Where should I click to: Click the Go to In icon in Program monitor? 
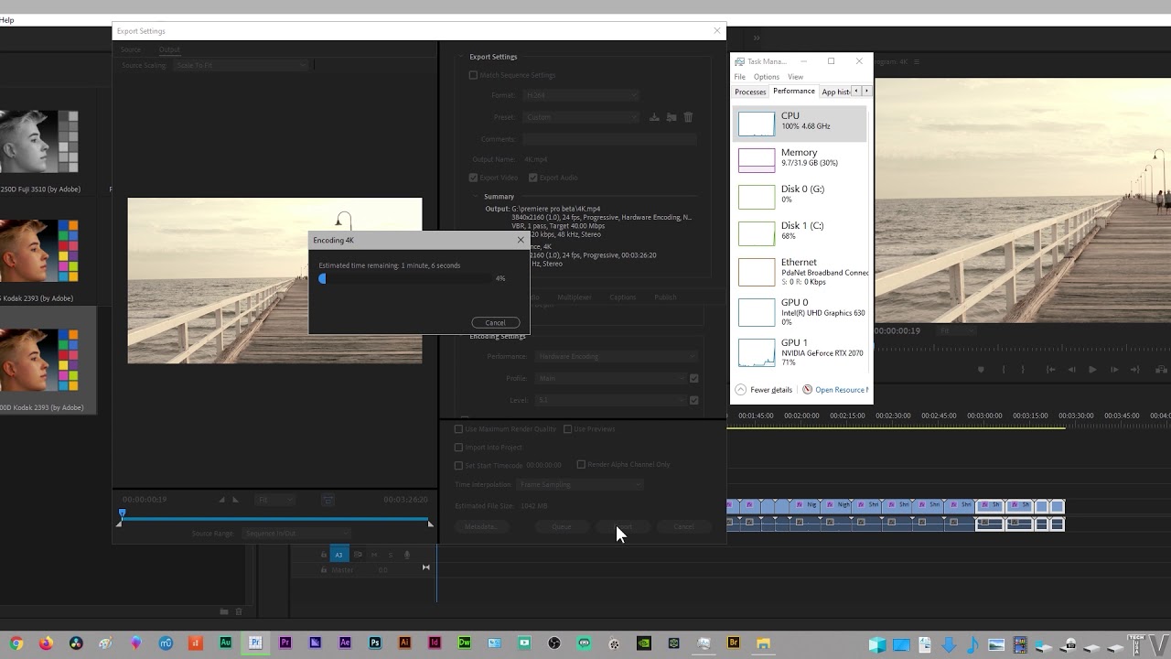(x=1050, y=370)
